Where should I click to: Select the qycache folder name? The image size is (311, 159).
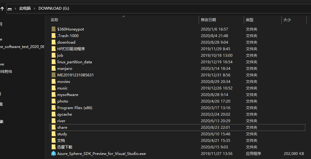pyautogui.click(x=65, y=114)
